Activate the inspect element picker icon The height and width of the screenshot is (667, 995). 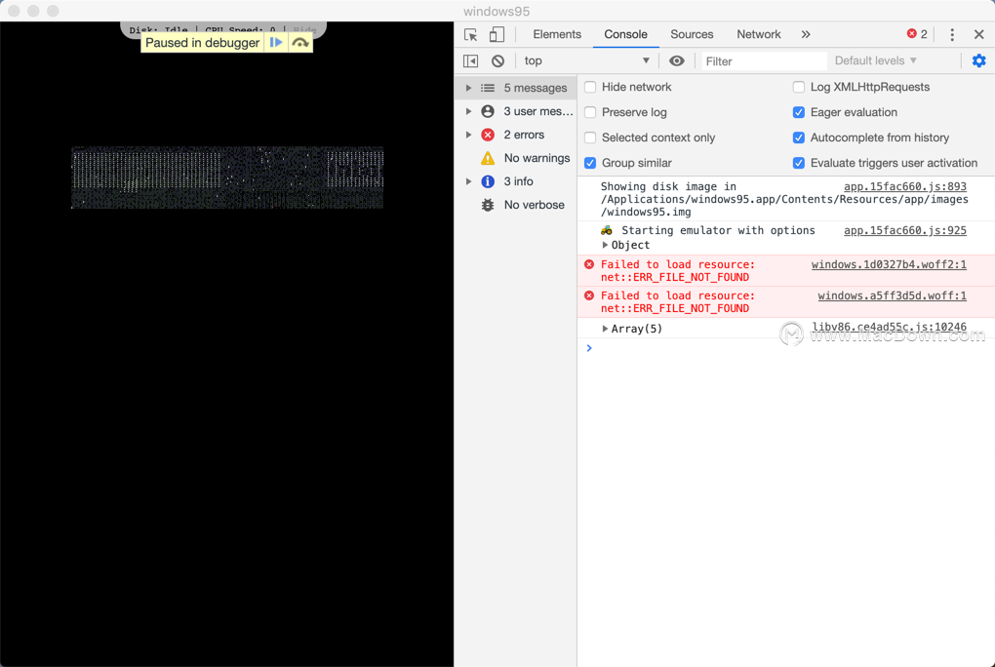pyautogui.click(x=471, y=34)
